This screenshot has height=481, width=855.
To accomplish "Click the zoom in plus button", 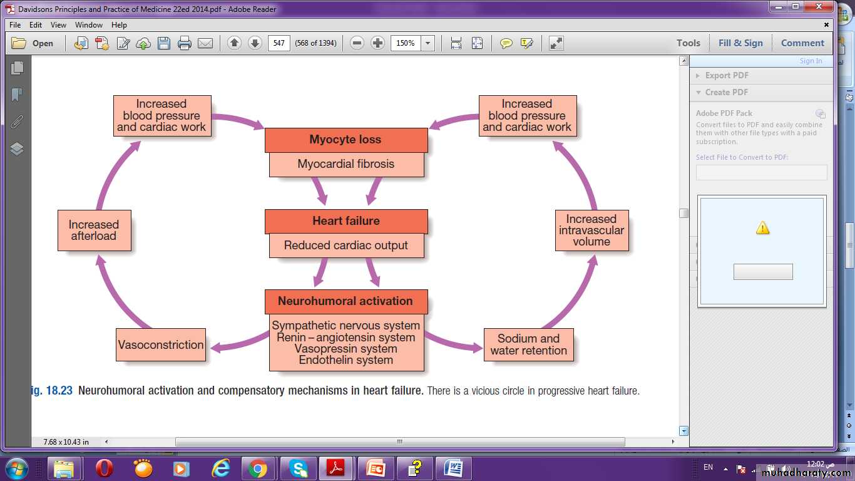I will [x=377, y=43].
